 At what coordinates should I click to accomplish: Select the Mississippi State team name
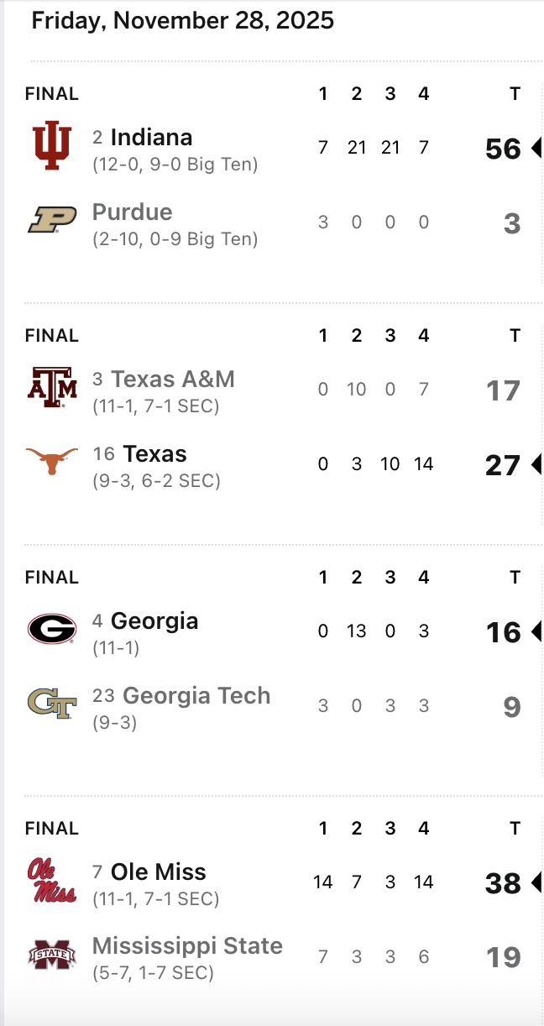click(187, 946)
